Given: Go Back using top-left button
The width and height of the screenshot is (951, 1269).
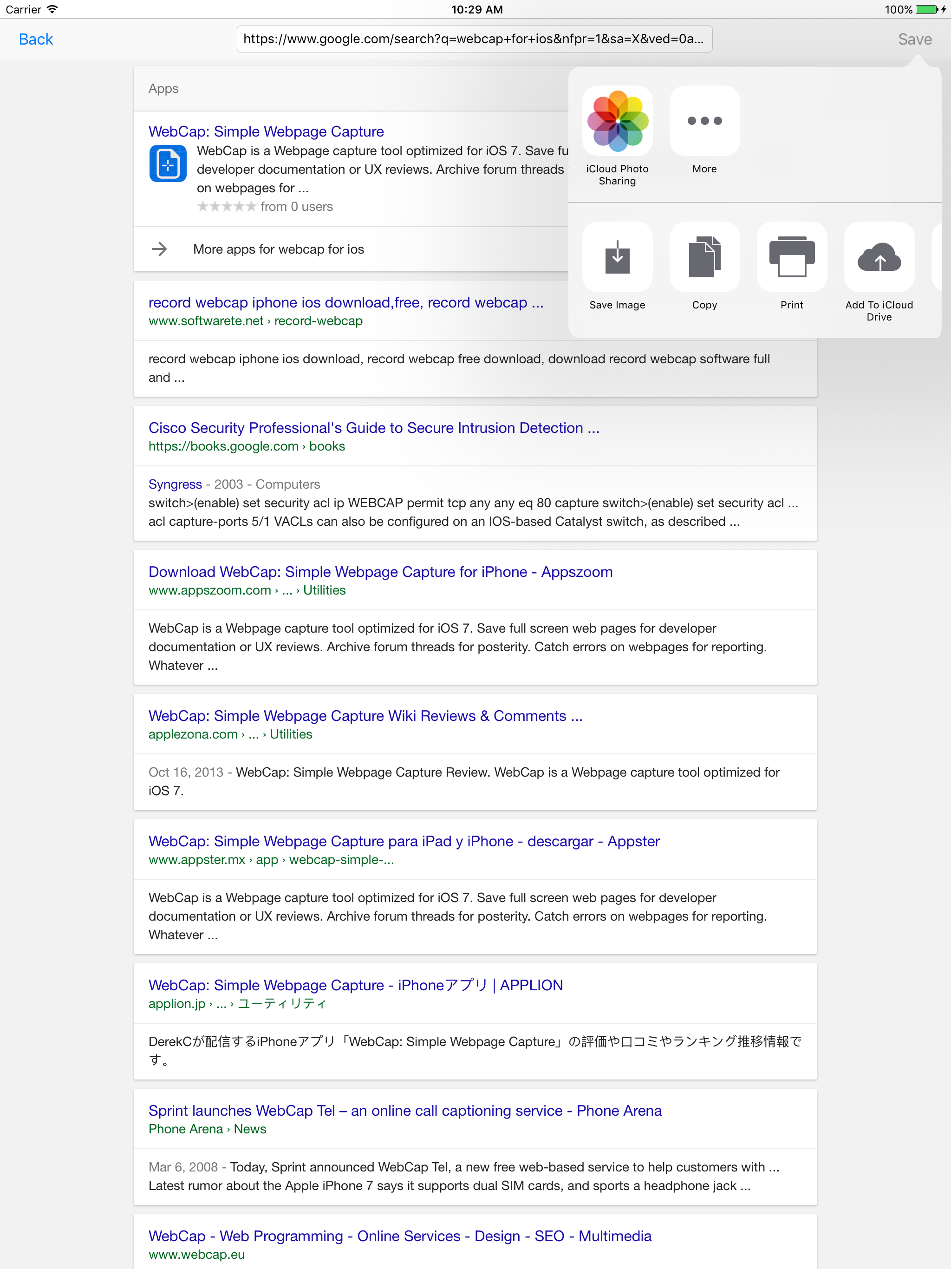Looking at the screenshot, I should click(36, 39).
